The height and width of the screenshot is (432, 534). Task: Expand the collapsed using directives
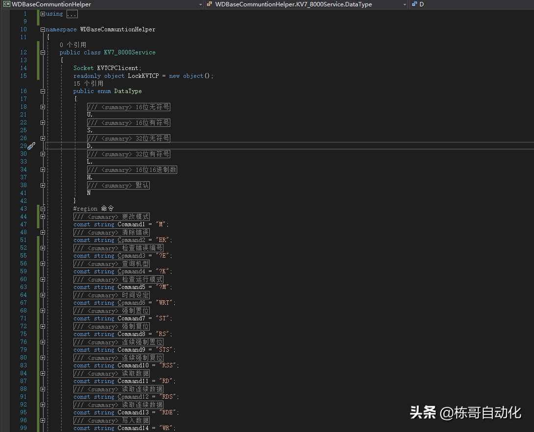tap(43, 14)
